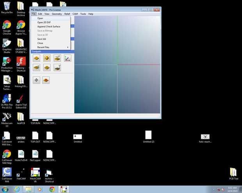The image size is (242, 193).
Task: Click the MeshCAM taskbar button
Action: coord(64,189)
